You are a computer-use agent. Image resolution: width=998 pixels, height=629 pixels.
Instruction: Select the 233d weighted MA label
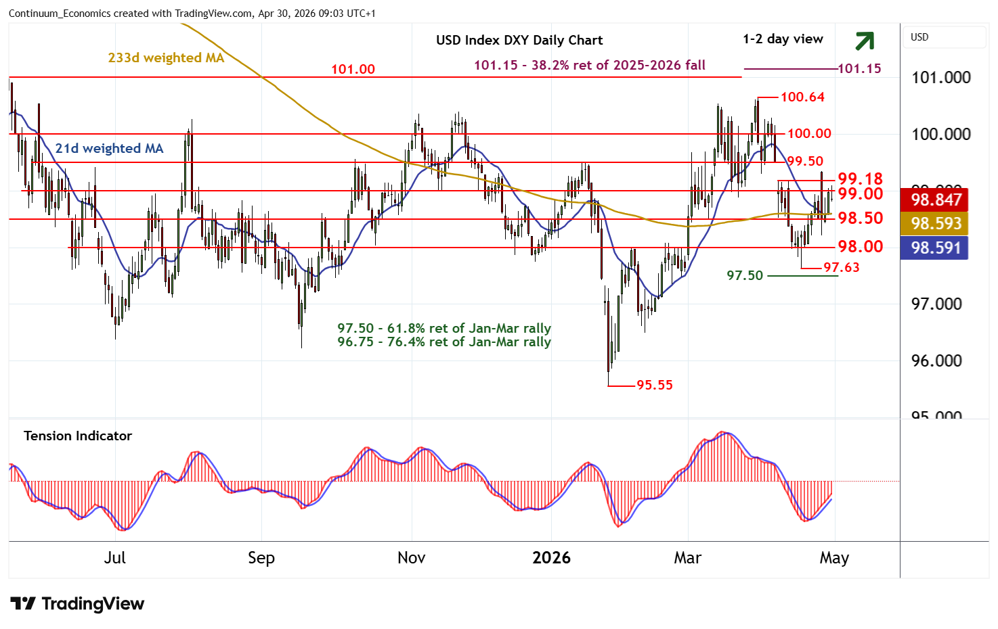pos(166,58)
